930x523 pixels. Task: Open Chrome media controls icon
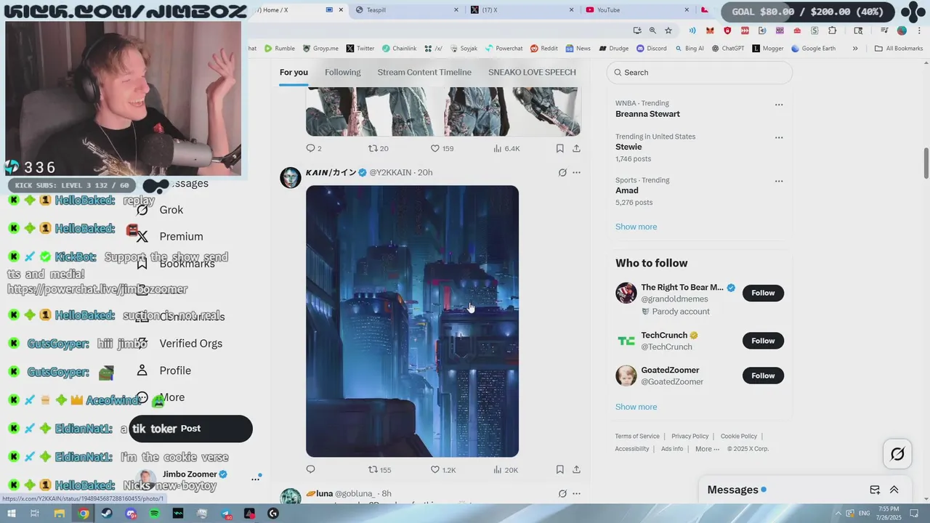(884, 31)
